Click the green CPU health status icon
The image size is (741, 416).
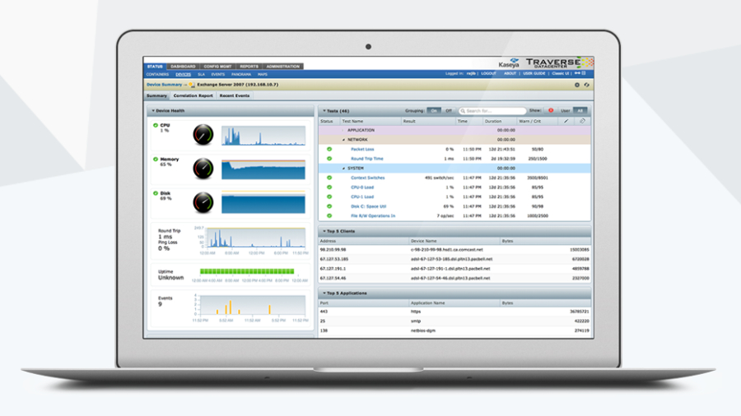click(156, 126)
